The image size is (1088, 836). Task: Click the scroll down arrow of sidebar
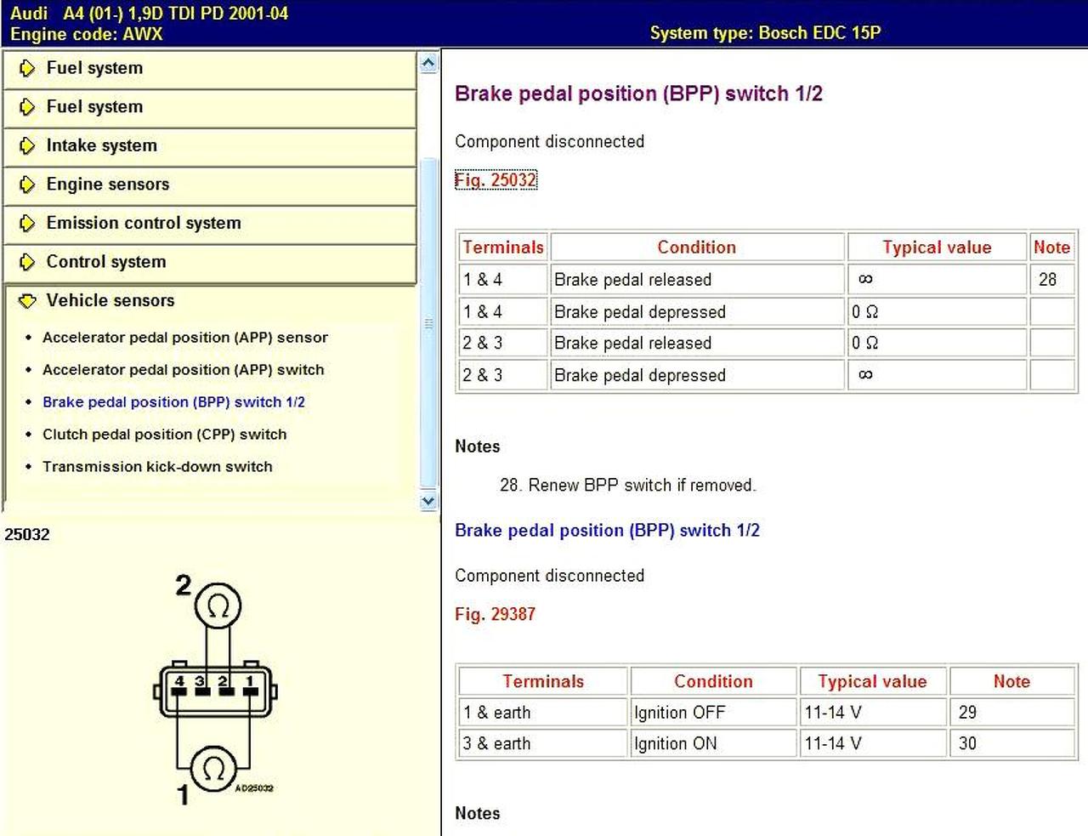point(428,501)
